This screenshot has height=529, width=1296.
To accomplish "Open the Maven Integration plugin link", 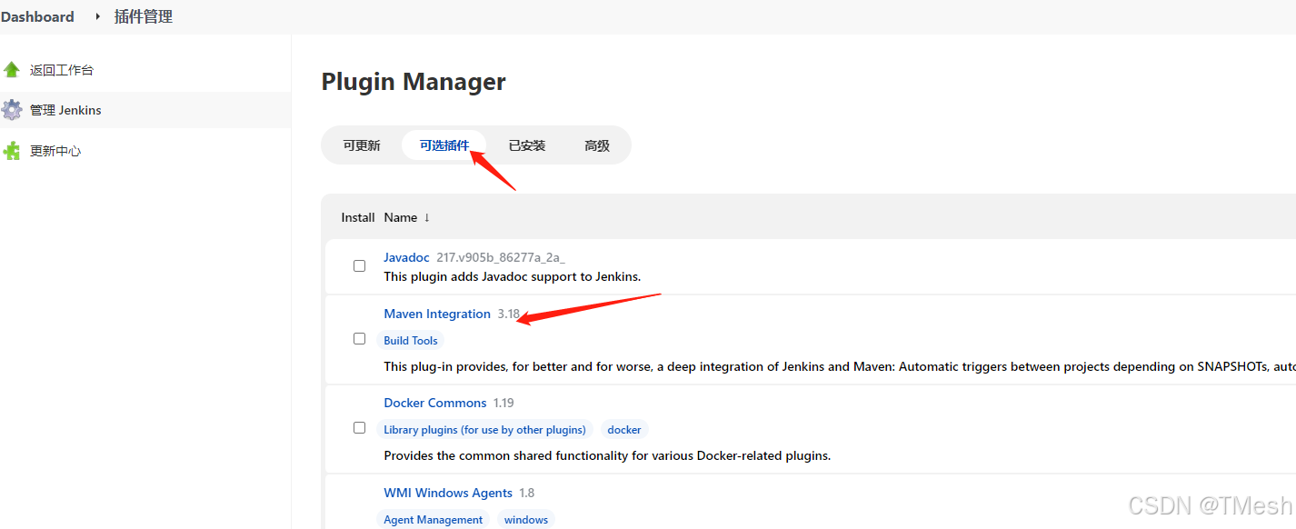I will [437, 314].
